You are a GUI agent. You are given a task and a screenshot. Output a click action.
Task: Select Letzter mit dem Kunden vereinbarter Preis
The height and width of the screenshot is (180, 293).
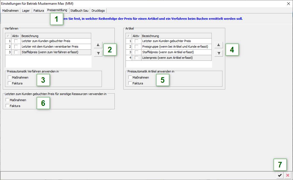(x=50, y=47)
